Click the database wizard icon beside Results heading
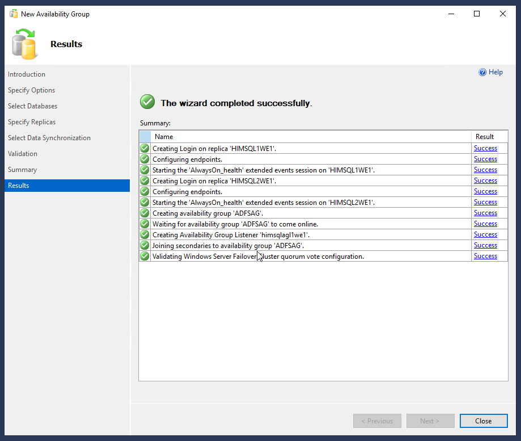Viewport: 521px width, 441px height. coord(24,44)
